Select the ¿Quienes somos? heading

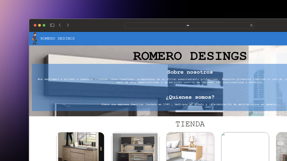click(x=190, y=97)
